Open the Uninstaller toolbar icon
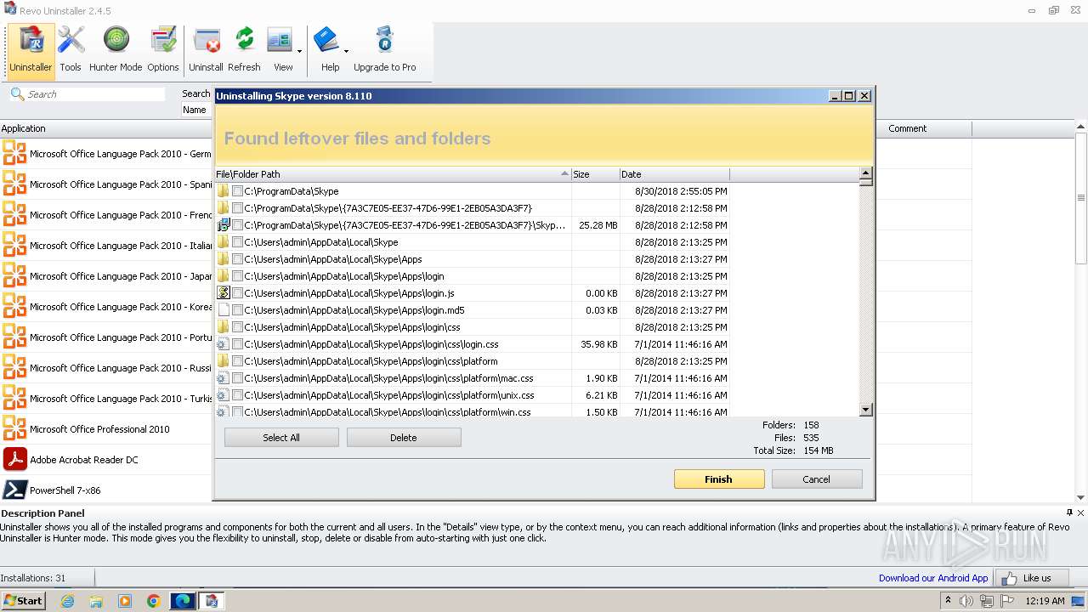Image resolution: width=1088 pixels, height=612 pixels. [x=31, y=49]
